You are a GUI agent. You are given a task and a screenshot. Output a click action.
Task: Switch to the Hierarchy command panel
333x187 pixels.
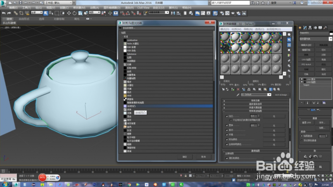tap(310, 28)
